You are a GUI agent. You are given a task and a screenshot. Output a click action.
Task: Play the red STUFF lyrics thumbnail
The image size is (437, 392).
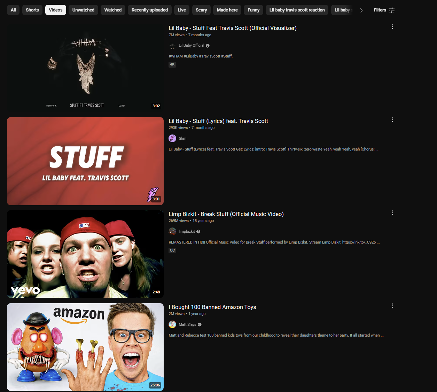[x=85, y=161]
